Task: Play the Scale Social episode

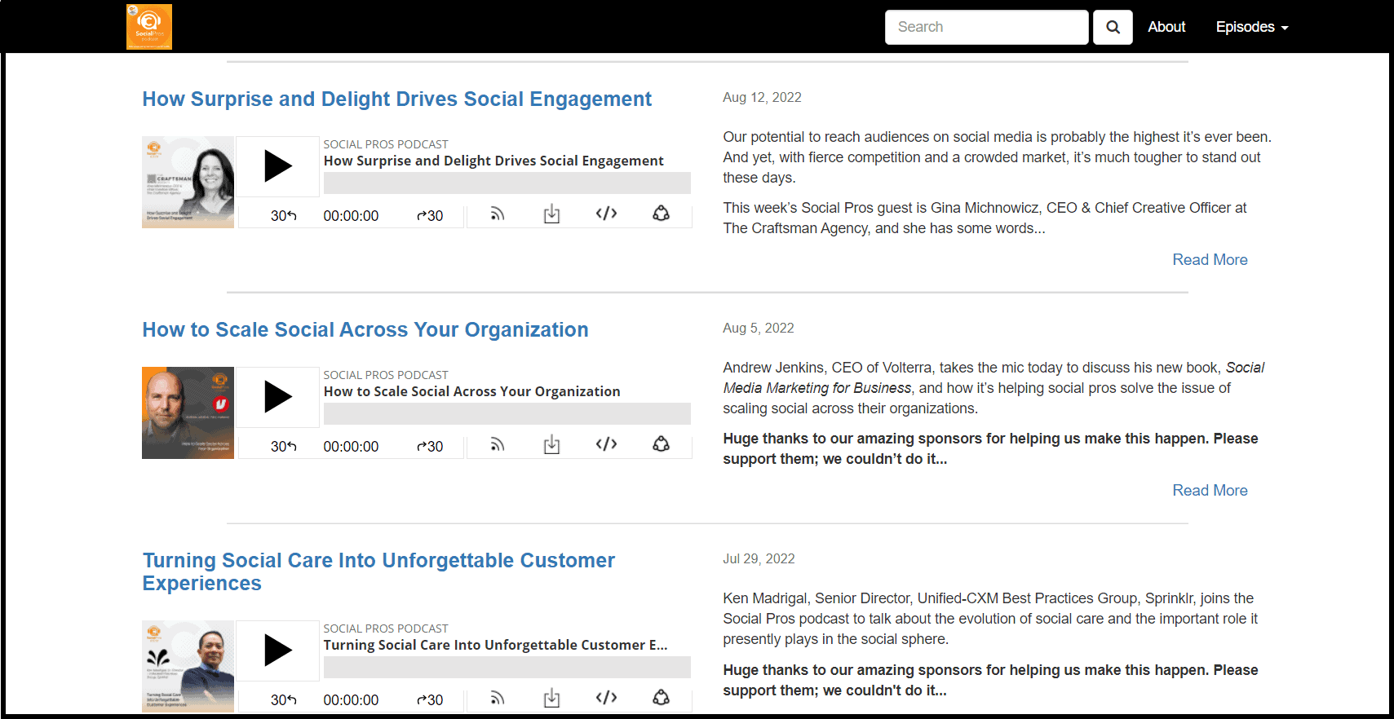Action: (278, 397)
